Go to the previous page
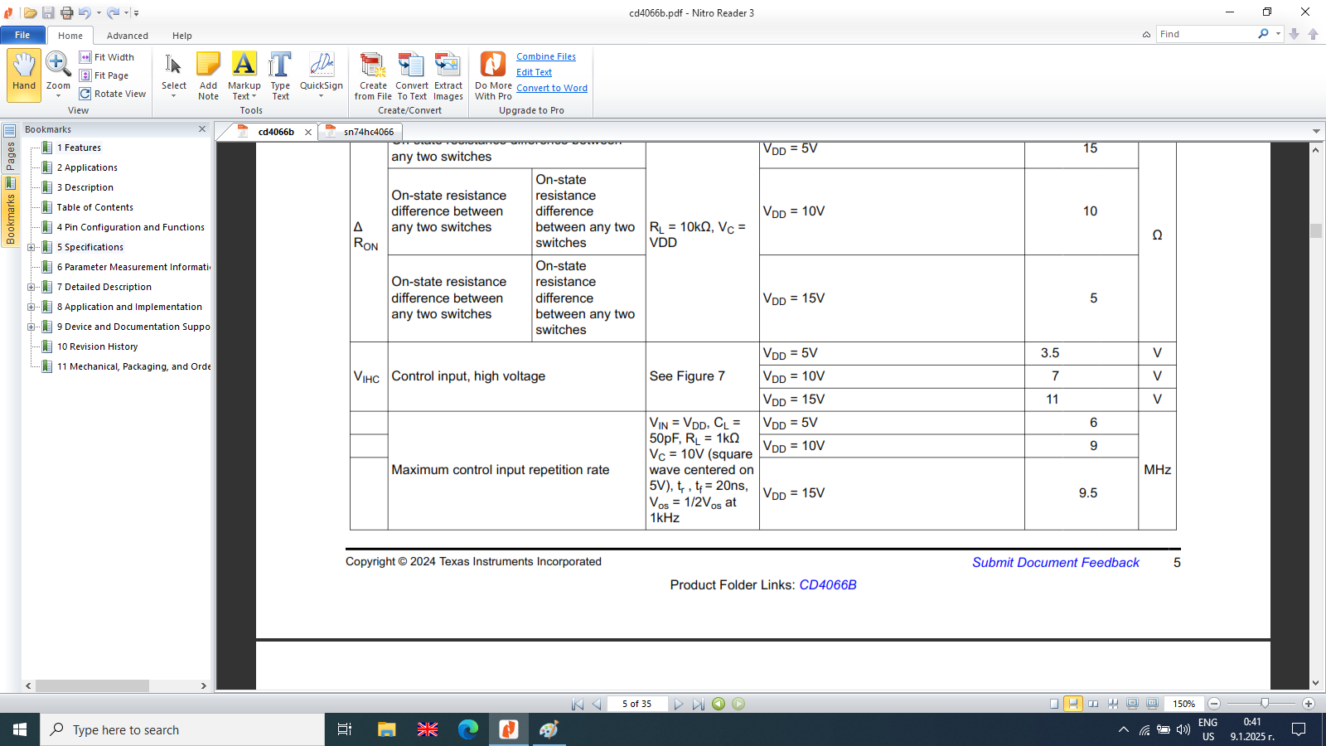The image size is (1326, 746). pyautogui.click(x=597, y=704)
